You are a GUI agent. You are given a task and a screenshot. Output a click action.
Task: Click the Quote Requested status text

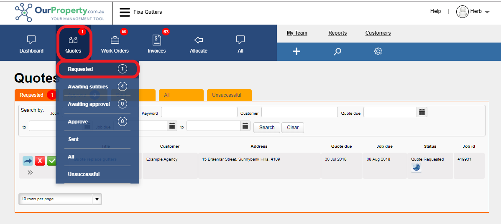pos(427,159)
